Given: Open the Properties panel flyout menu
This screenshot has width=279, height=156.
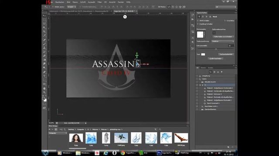Looking at the screenshot, I should coord(235,13).
